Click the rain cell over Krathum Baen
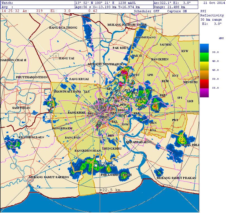Image resolution: width=226 pixels, height=213 pixels. click(14, 144)
